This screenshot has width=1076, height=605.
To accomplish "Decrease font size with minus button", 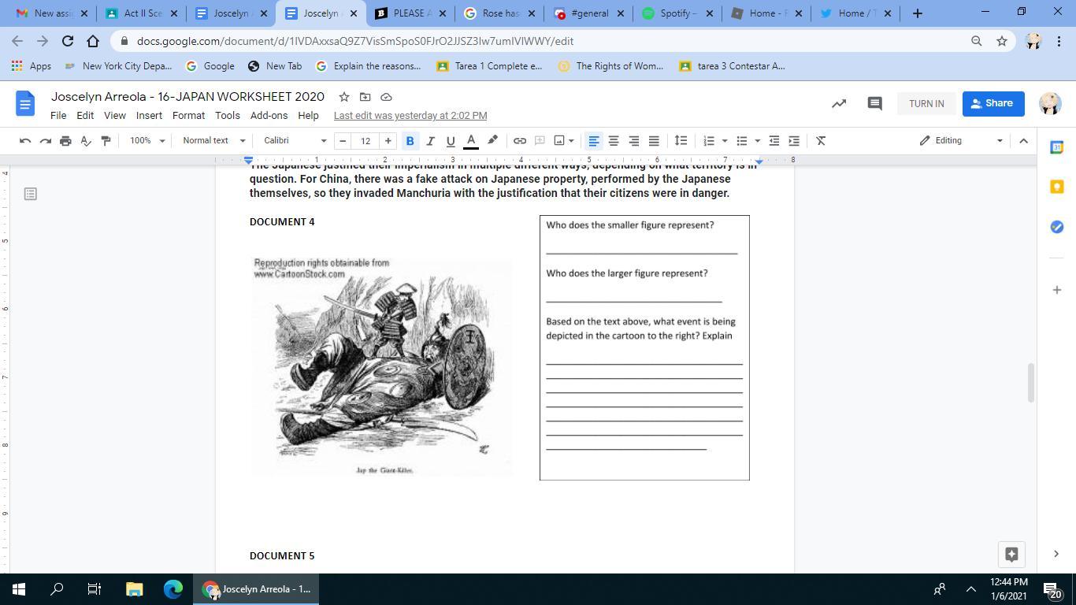I will coord(343,140).
